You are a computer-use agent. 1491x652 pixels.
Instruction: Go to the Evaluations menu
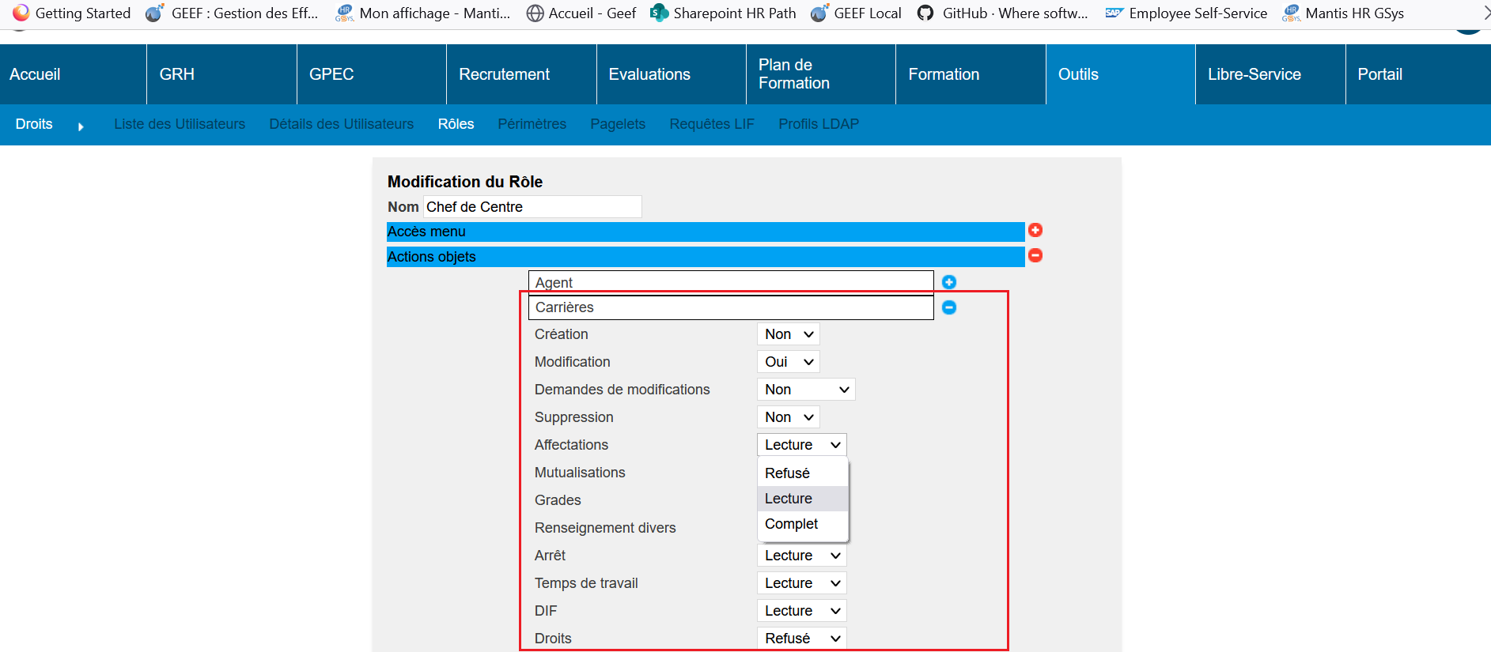pyautogui.click(x=649, y=74)
